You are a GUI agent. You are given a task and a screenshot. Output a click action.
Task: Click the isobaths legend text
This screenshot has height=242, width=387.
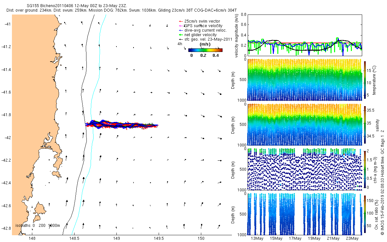coord(37,226)
